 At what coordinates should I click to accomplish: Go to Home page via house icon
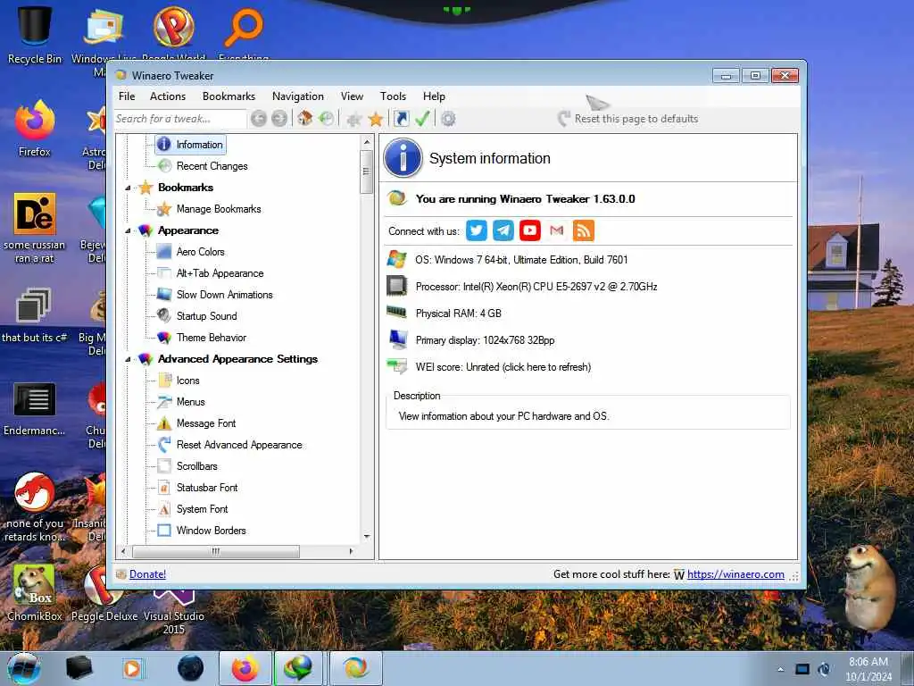tap(305, 119)
